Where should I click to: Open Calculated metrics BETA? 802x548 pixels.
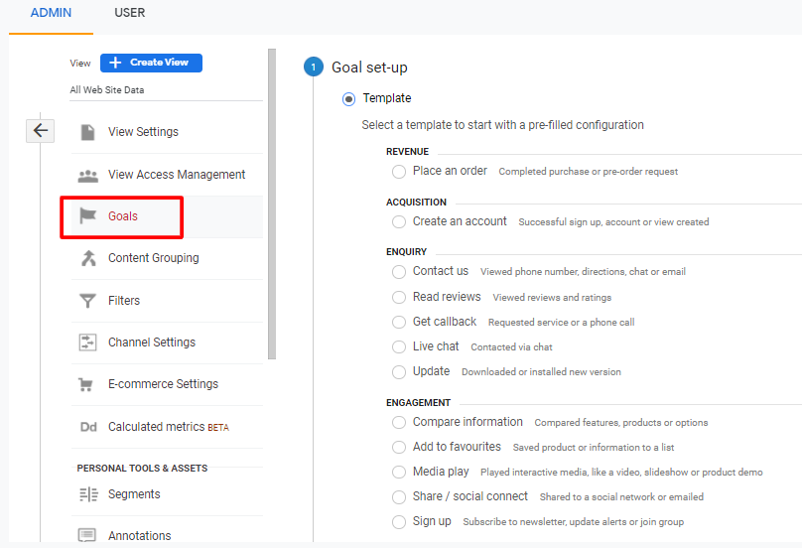(168, 427)
